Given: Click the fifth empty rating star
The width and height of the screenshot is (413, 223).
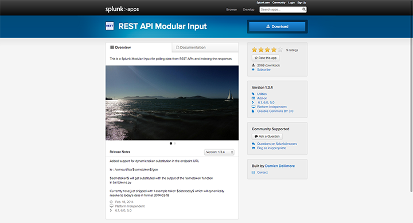Looking at the screenshot, I should click(280, 50).
